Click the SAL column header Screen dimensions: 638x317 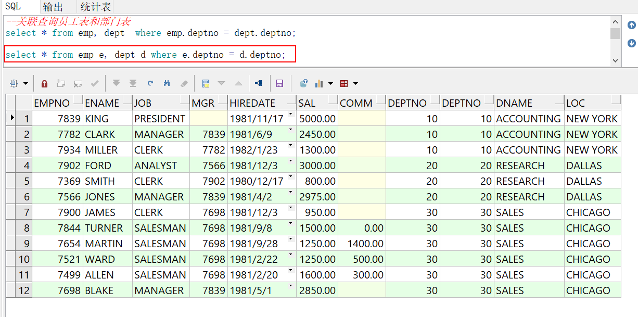coord(317,103)
